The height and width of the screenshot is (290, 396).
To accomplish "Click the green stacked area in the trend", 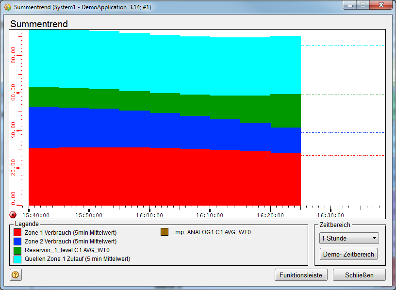I will (x=165, y=103).
